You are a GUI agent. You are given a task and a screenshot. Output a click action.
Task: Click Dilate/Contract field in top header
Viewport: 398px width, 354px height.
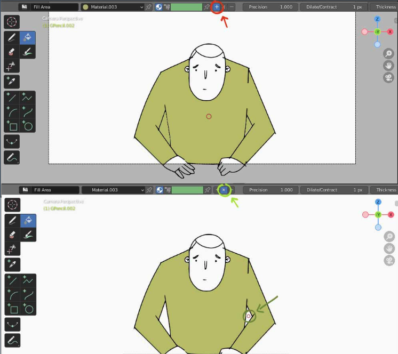pos(334,7)
